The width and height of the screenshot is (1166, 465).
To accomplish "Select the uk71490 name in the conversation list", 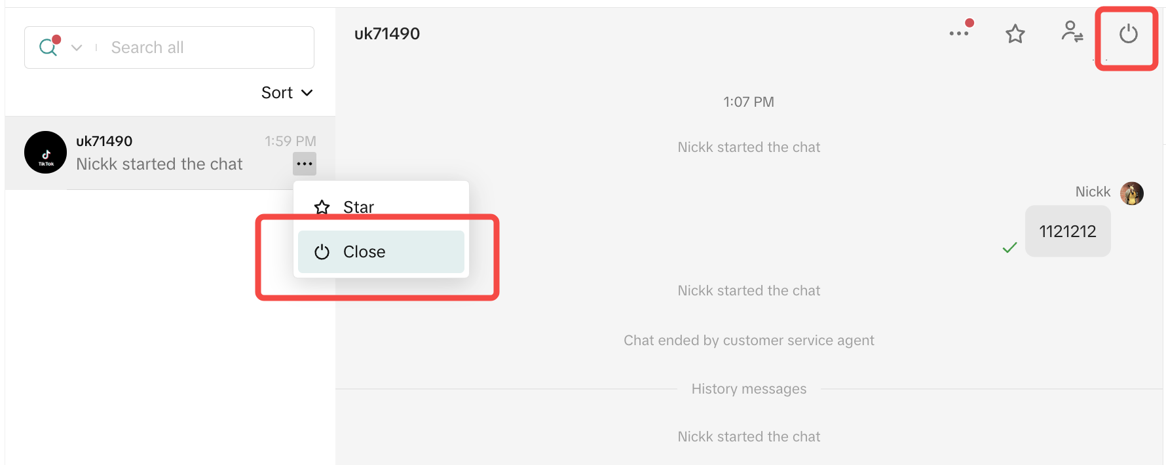I will (104, 141).
